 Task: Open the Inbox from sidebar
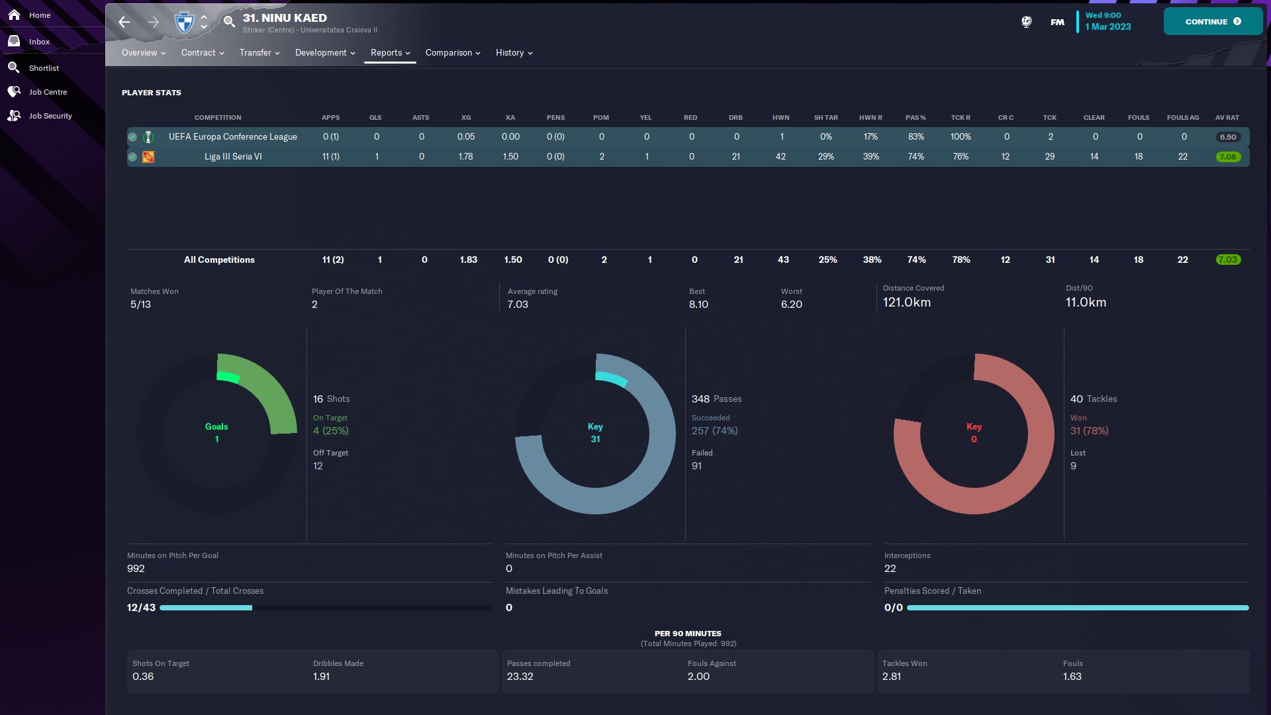click(x=38, y=41)
